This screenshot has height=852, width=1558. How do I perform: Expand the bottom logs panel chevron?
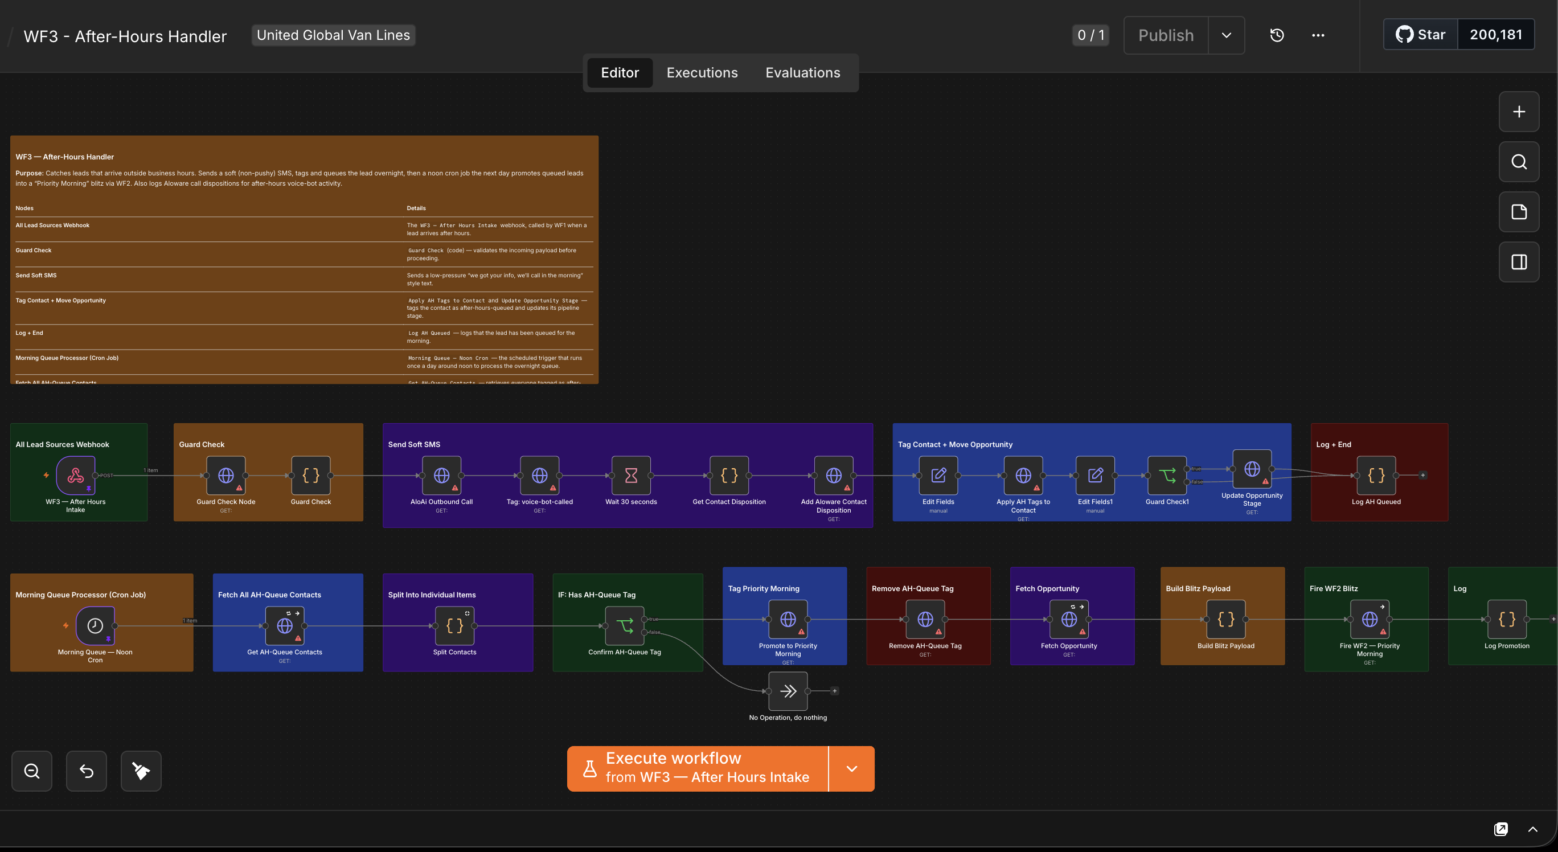(x=1532, y=829)
